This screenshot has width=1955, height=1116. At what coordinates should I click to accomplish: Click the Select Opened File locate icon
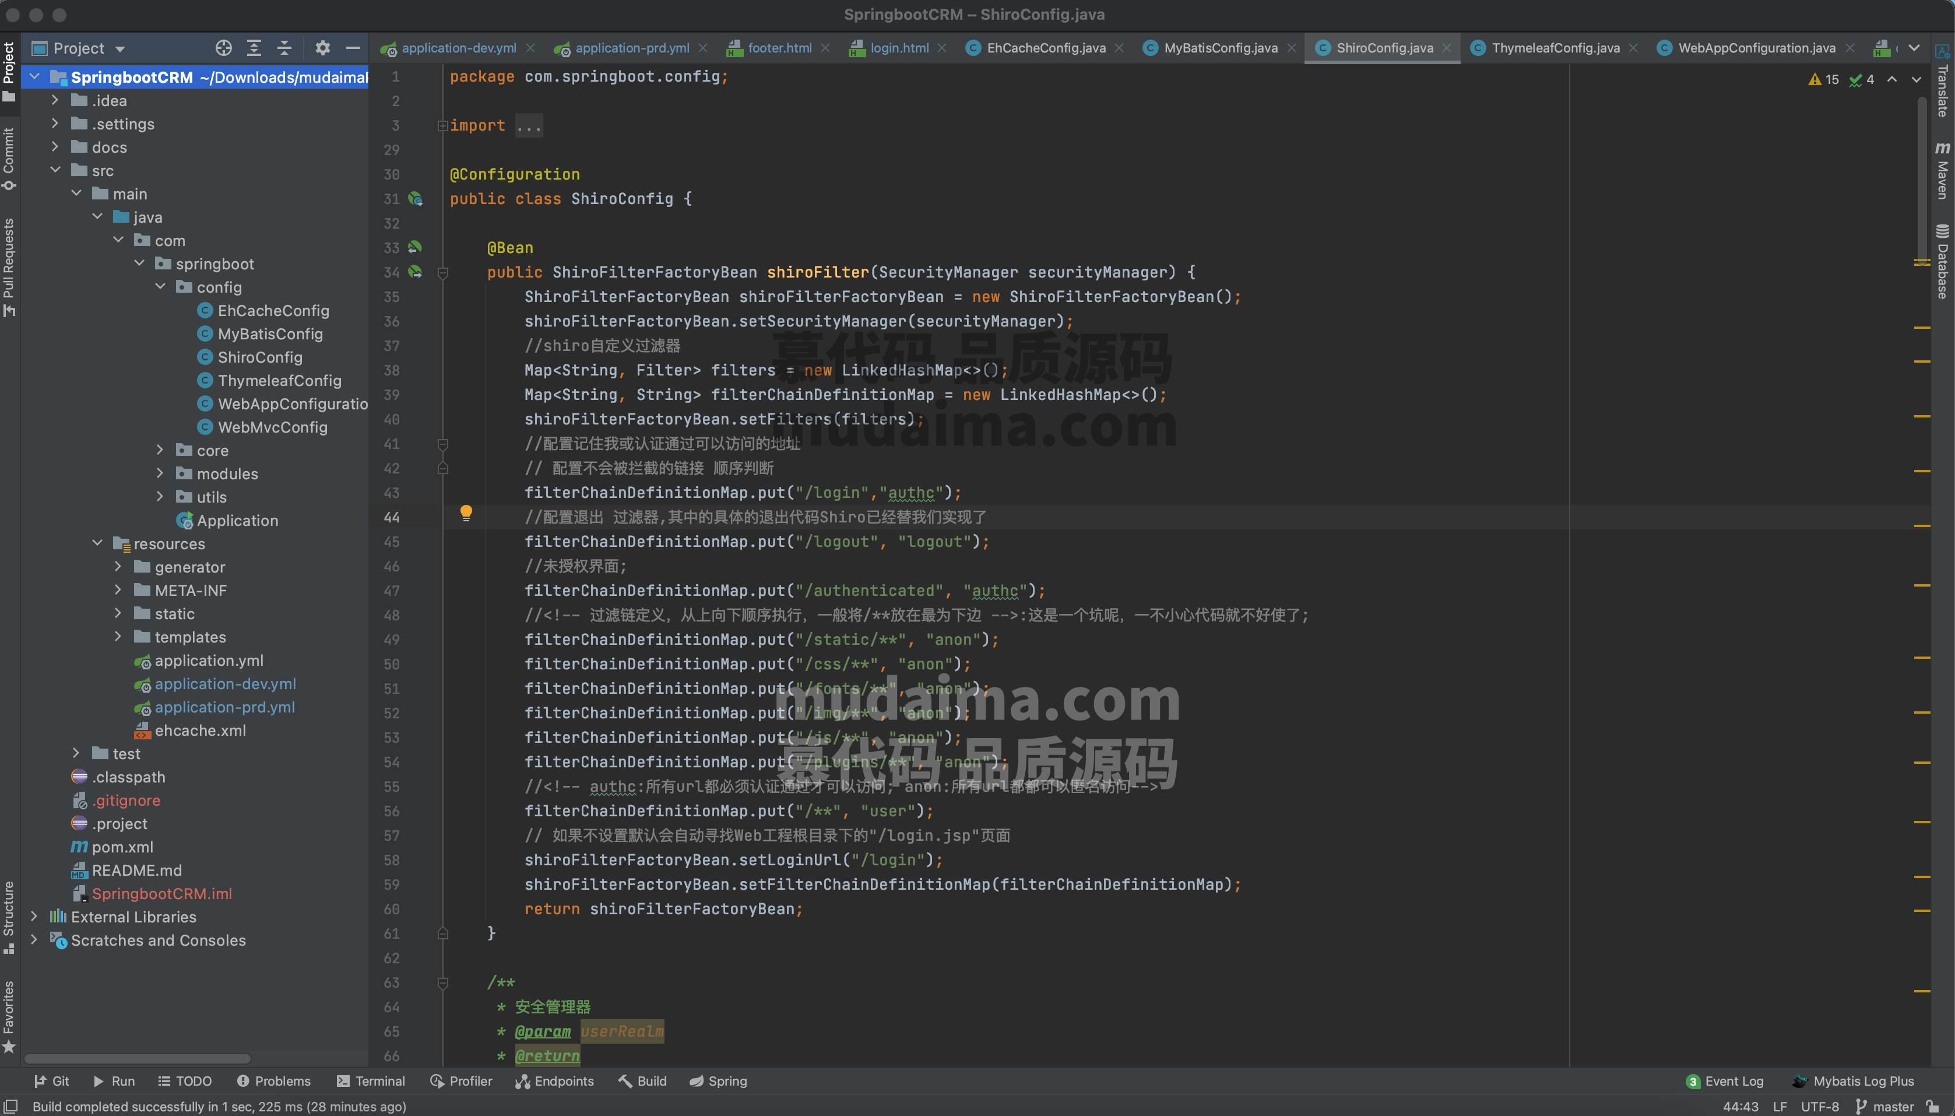coord(223,48)
